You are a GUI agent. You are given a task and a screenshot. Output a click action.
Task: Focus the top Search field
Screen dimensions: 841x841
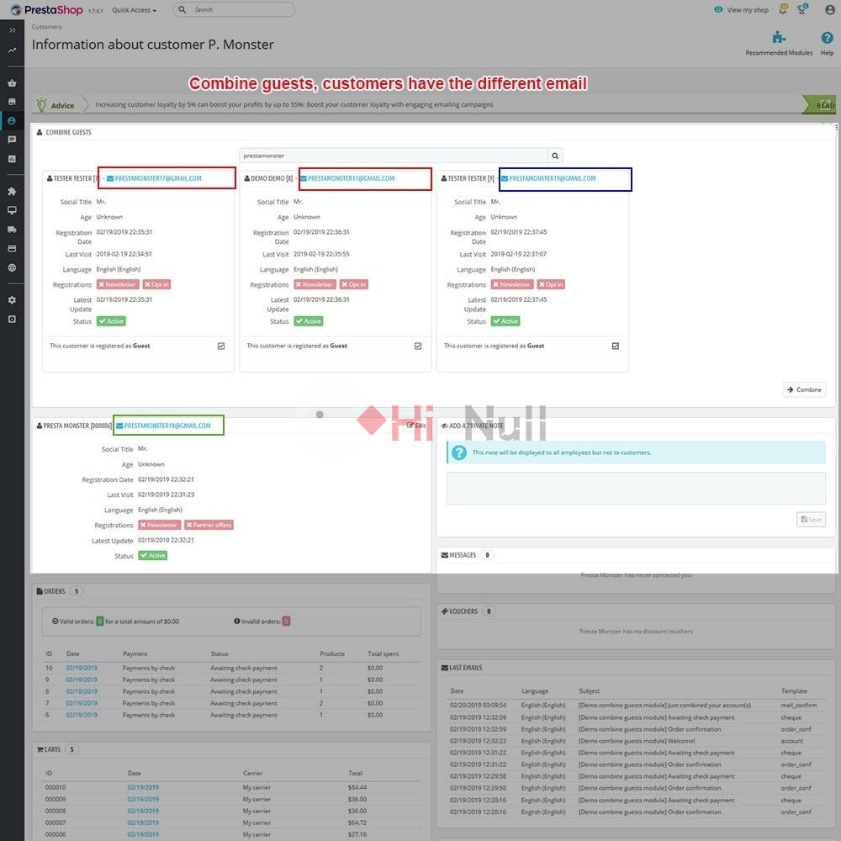click(x=234, y=9)
